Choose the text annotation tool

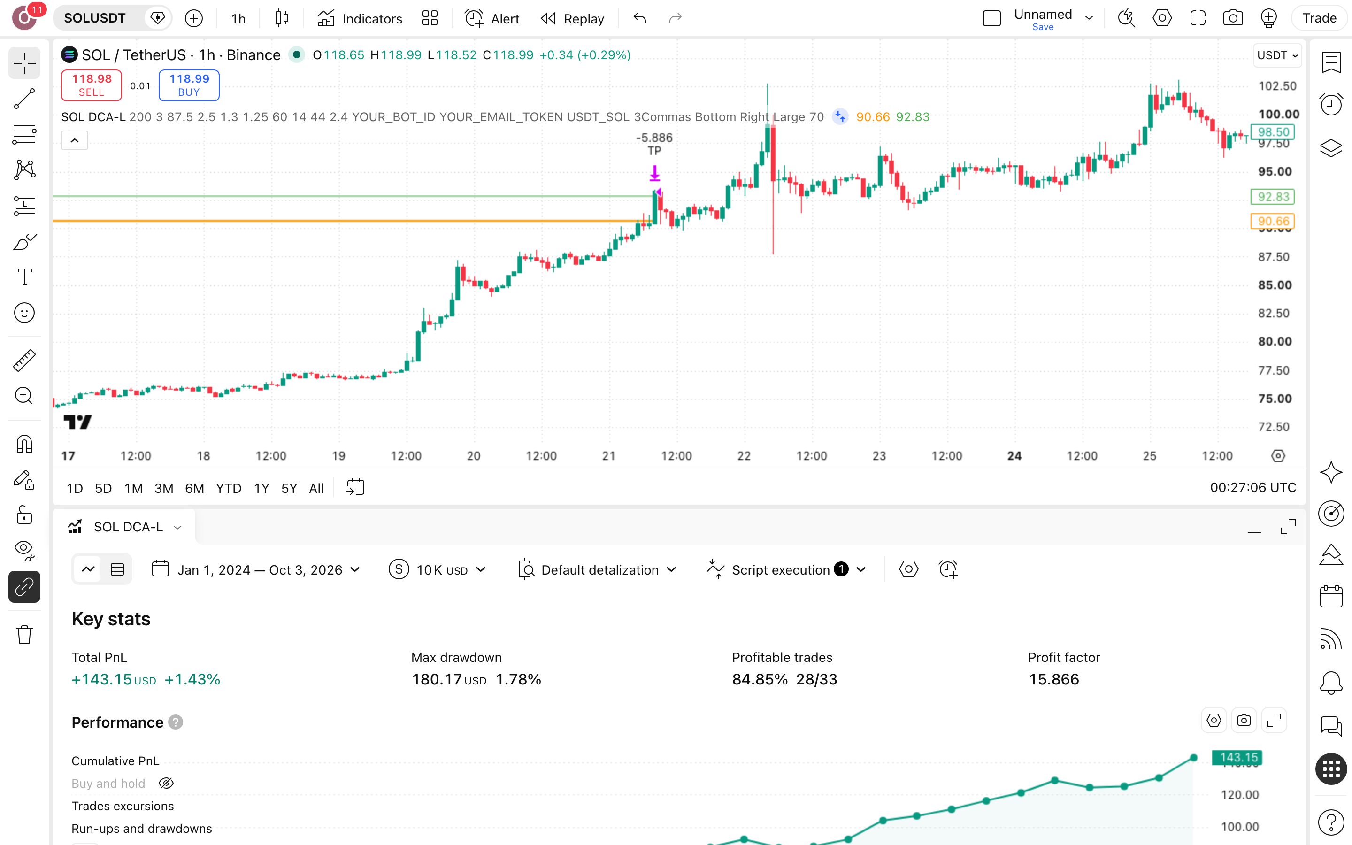[x=24, y=277]
